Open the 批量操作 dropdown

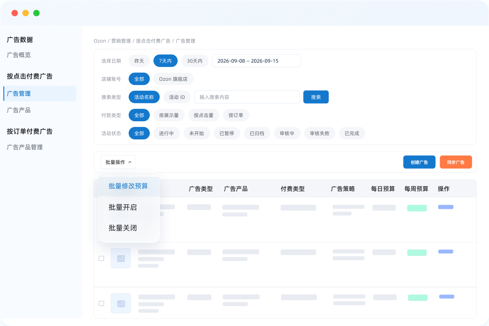[x=118, y=162]
